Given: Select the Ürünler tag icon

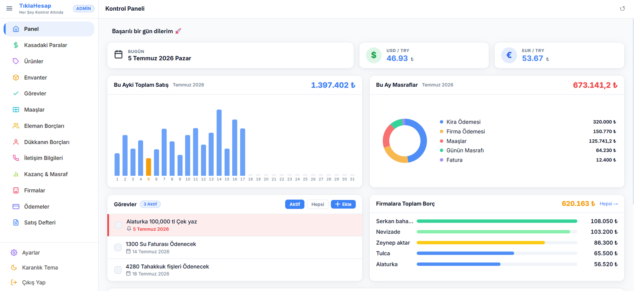Looking at the screenshot, I should (x=16, y=61).
